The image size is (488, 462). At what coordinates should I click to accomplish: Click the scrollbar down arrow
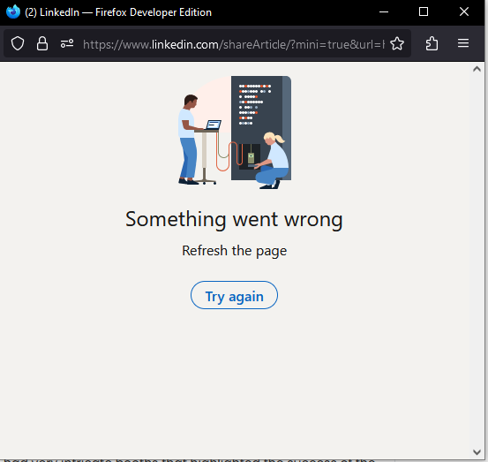(477, 451)
